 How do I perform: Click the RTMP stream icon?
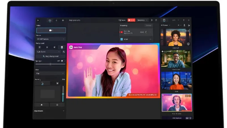[122, 39]
